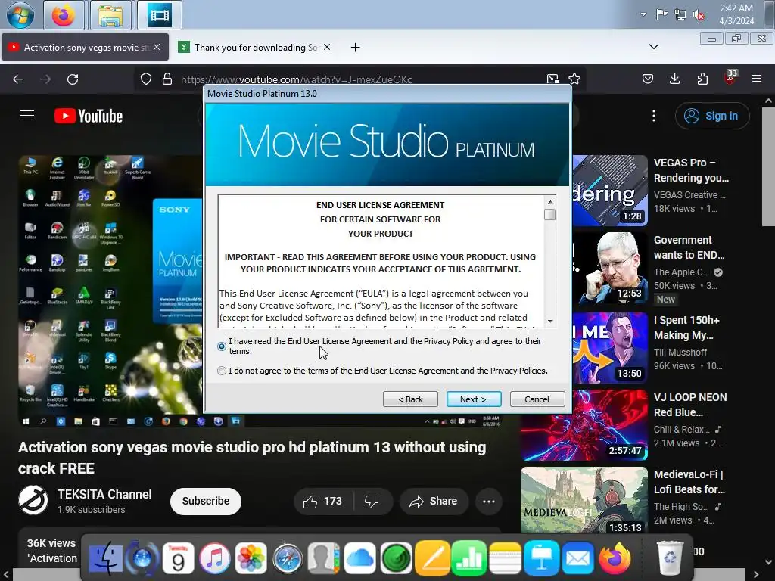This screenshot has height=581, width=775.
Task: Click the YouTube page vertical scrollbar thumb
Action: click(x=768, y=166)
